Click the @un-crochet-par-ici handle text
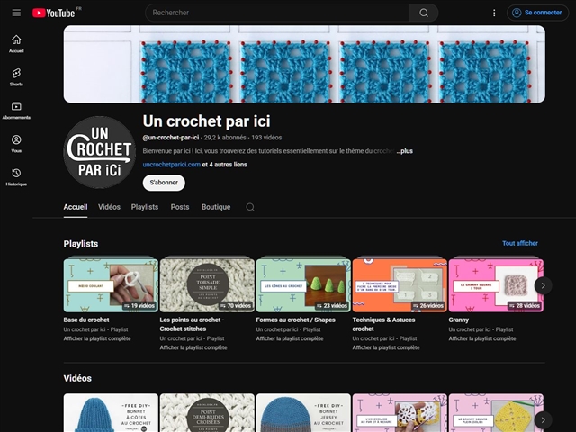 coord(171,138)
